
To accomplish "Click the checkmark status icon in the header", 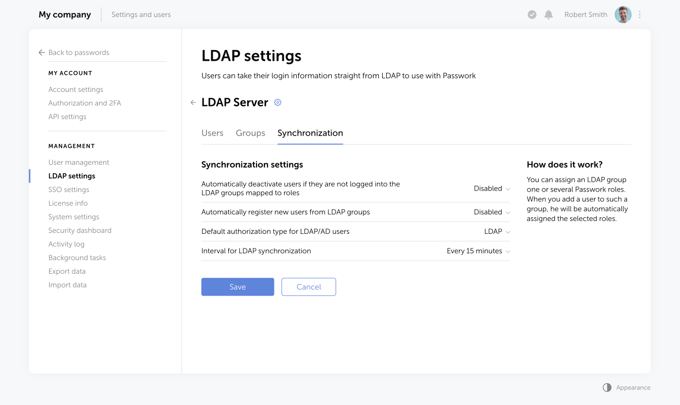I will (x=532, y=15).
